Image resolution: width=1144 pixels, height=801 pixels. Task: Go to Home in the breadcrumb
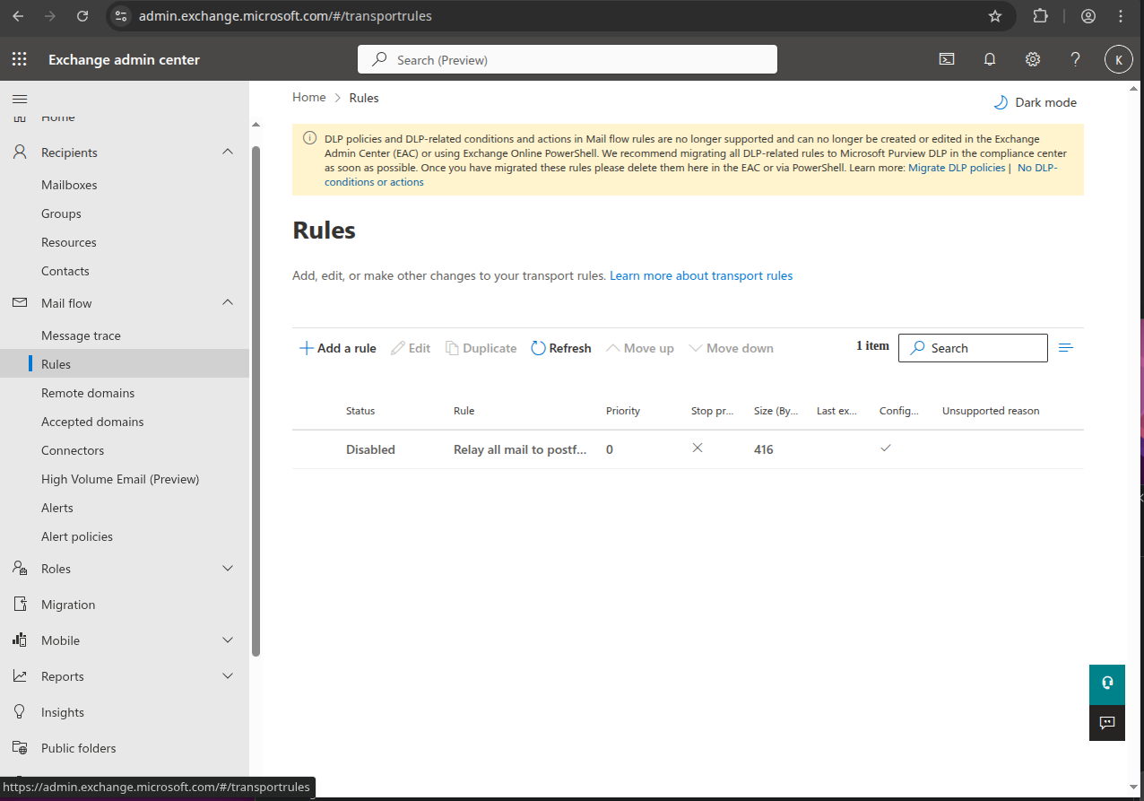[308, 97]
